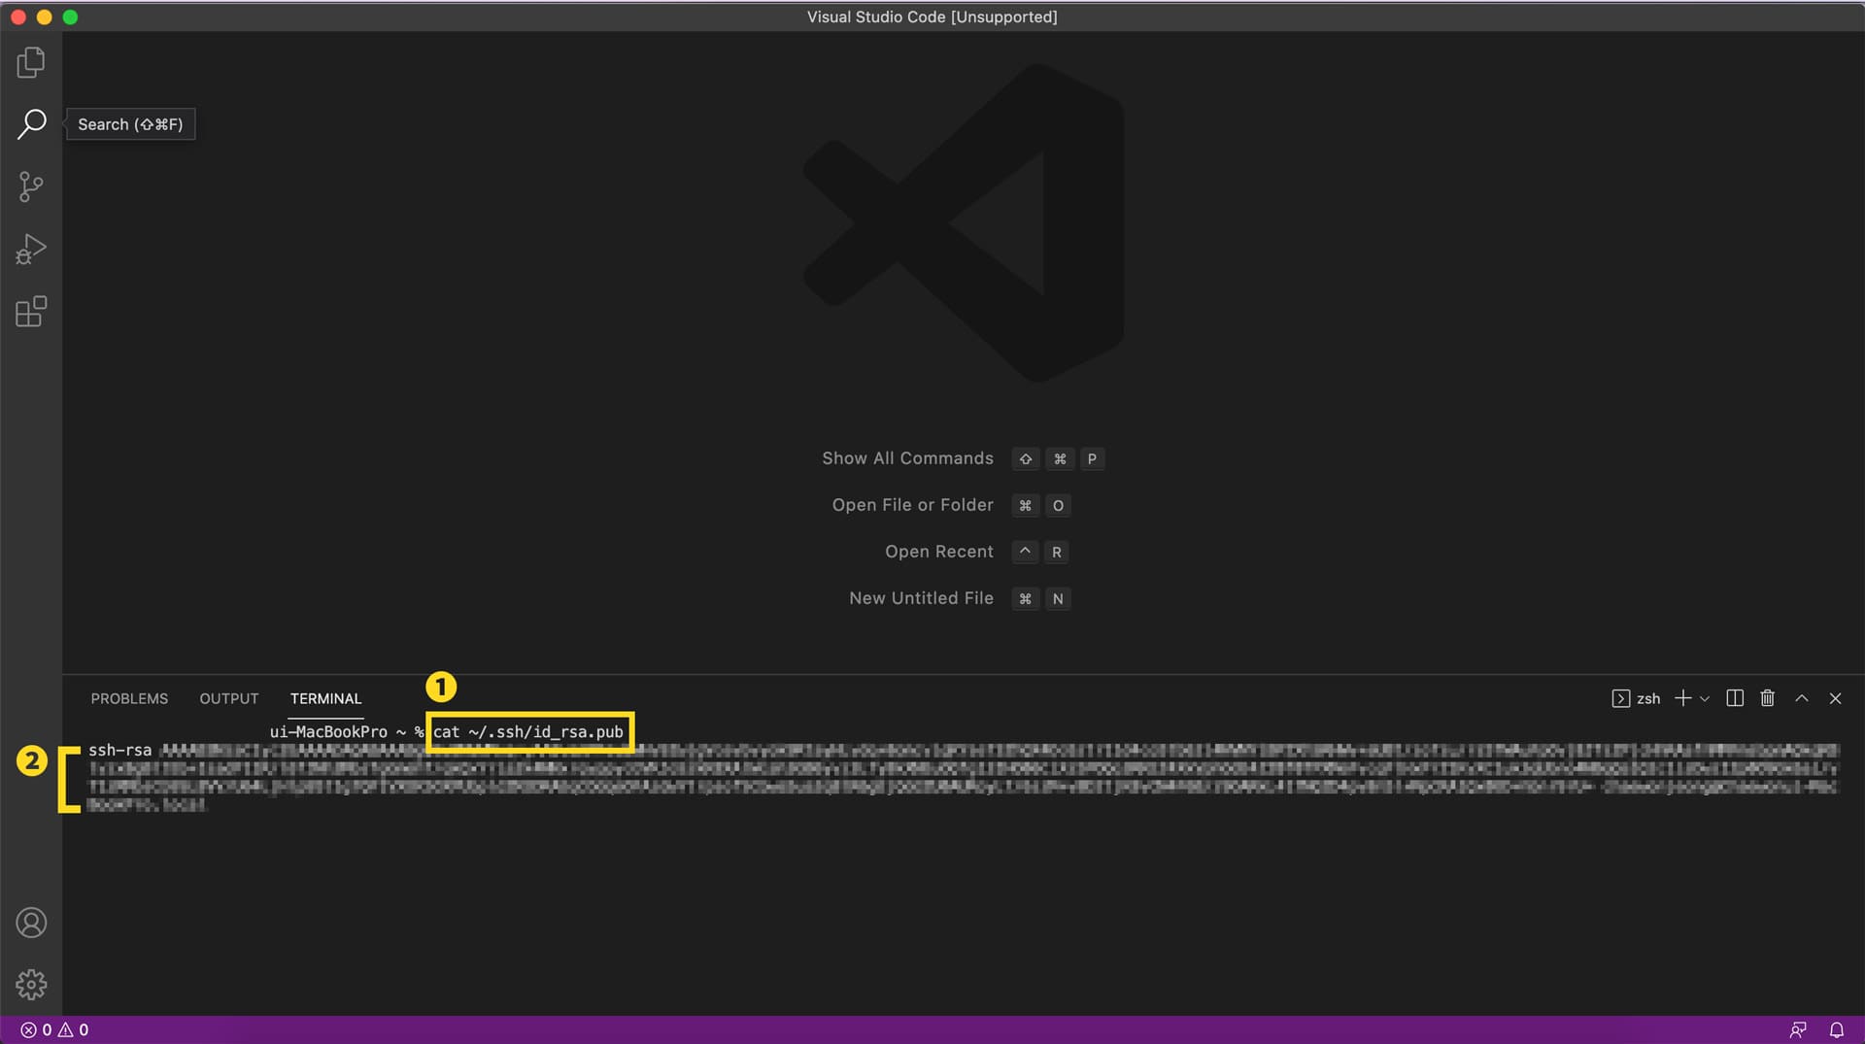Open the Search view
Image resolution: width=1865 pixels, height=1044 pixels.
pos(30,124)
